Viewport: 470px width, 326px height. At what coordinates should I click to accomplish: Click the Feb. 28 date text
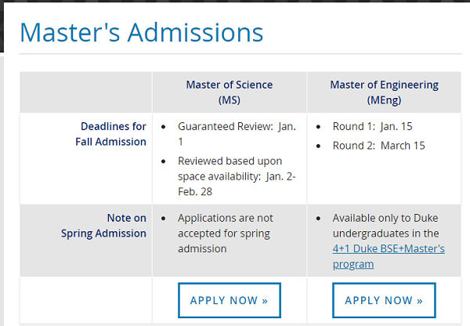click(195, 191)
